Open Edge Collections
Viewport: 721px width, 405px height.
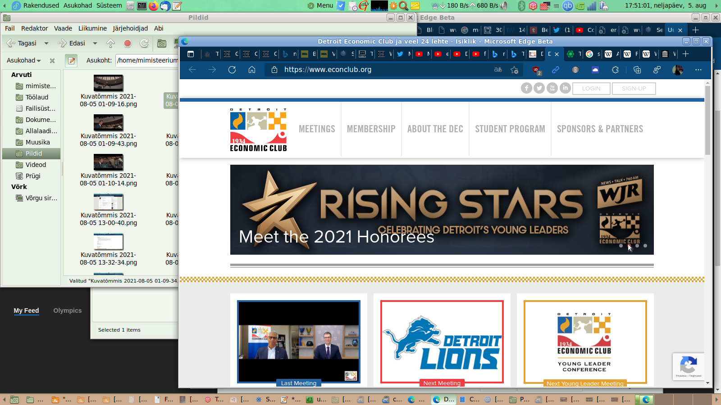(637, 70)
